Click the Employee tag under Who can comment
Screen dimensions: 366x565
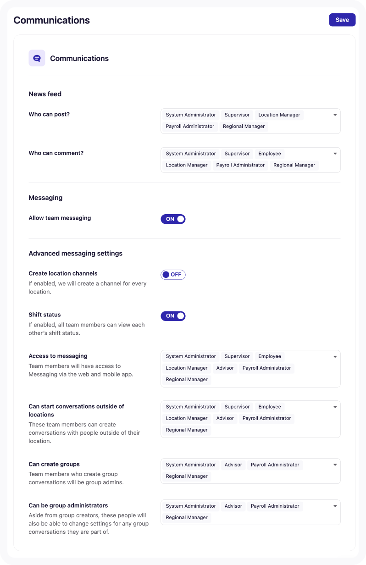click(269, 154)
